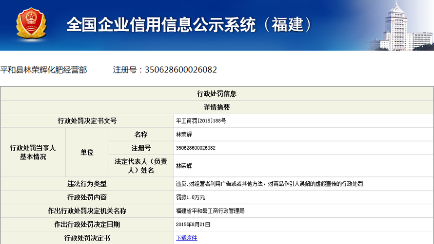Select 林荣辉 in the 名称 row
The height and width of the screenshot is (244, 434).
pyautogui.click(x=184, y=135)
